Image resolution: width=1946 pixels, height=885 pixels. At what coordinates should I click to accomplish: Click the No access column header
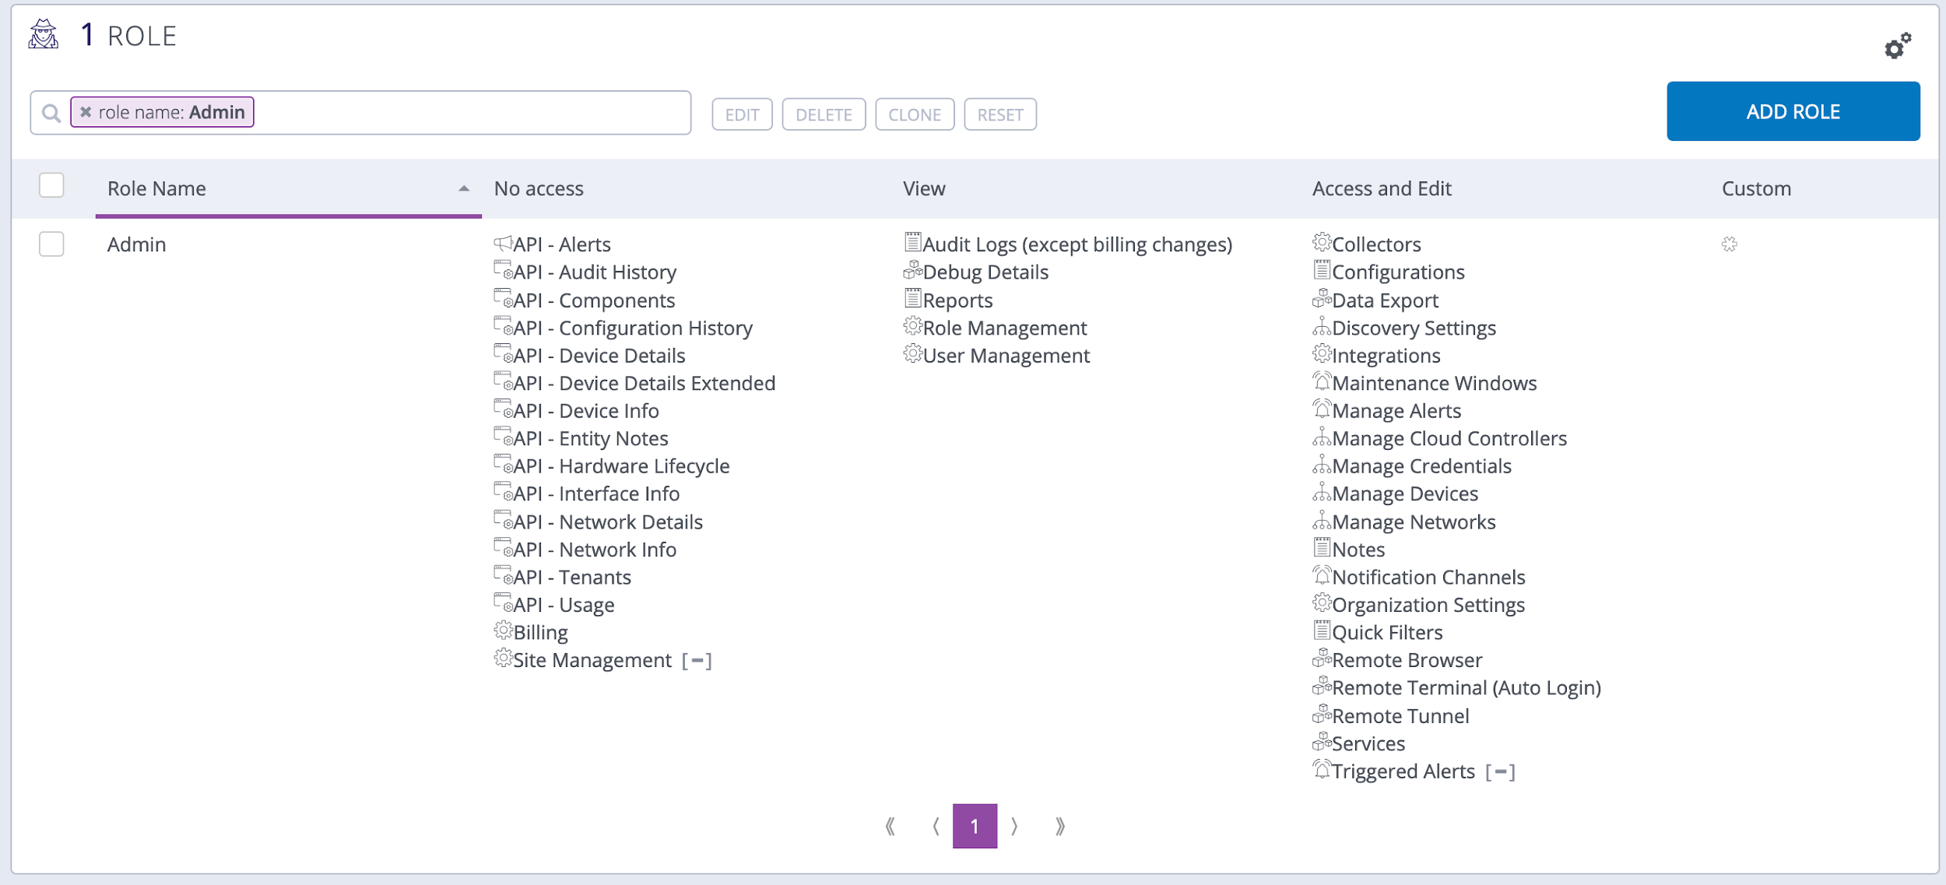point(539,188)
